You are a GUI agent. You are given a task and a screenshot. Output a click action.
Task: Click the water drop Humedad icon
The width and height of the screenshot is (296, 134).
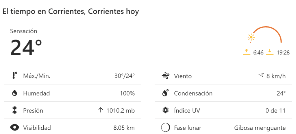pos(14,93)
